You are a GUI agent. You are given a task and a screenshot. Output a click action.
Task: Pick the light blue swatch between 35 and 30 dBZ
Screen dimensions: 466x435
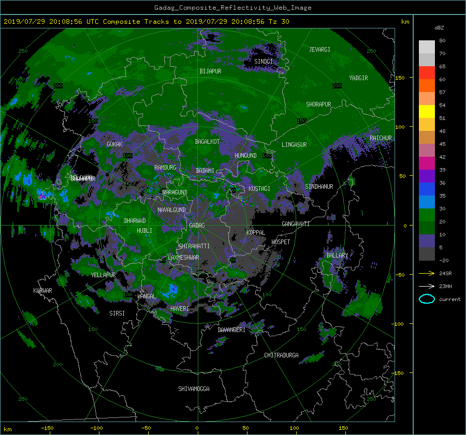[427, 202]
